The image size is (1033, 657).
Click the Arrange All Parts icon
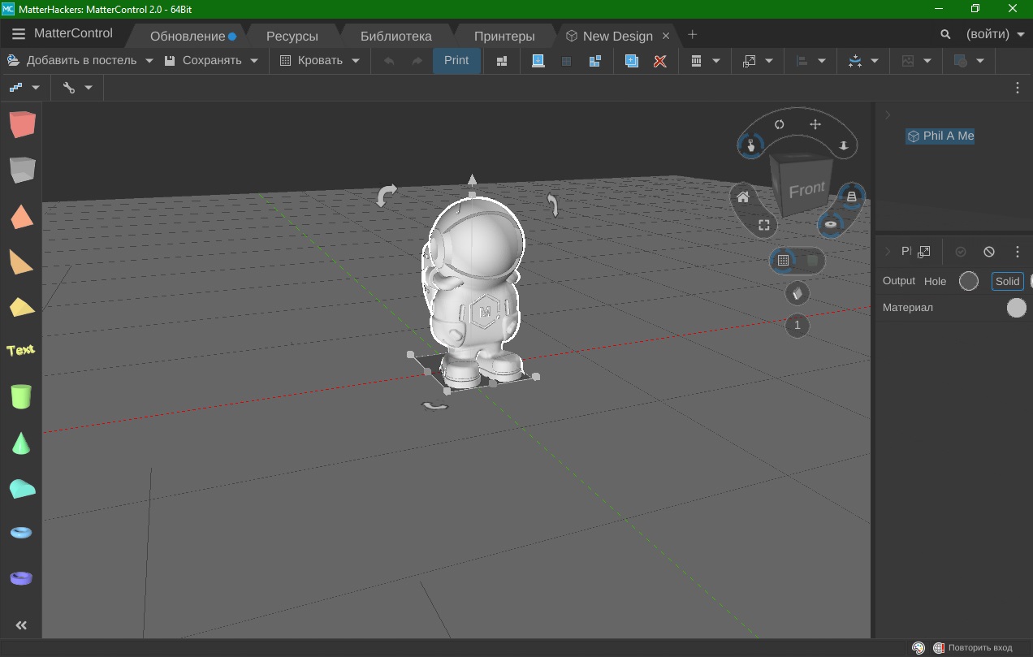click(x=502, y=61)
